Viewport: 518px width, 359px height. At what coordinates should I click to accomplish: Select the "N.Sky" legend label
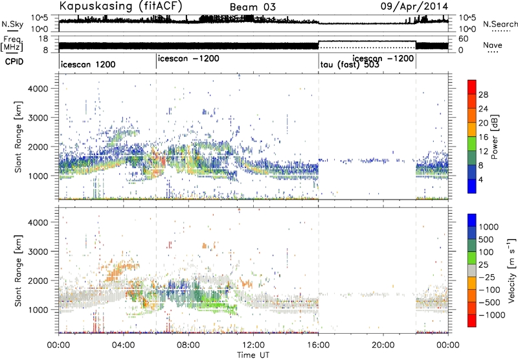tap(12, 24)
